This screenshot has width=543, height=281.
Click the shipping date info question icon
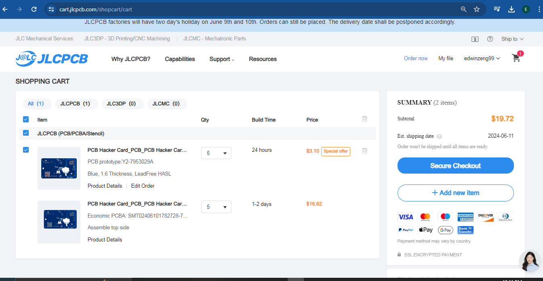[x=439, y=136]
